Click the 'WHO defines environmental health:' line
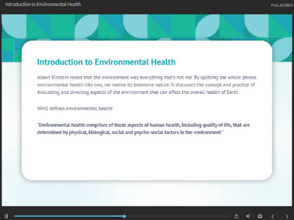294x220 pixels. pos(75,109)
